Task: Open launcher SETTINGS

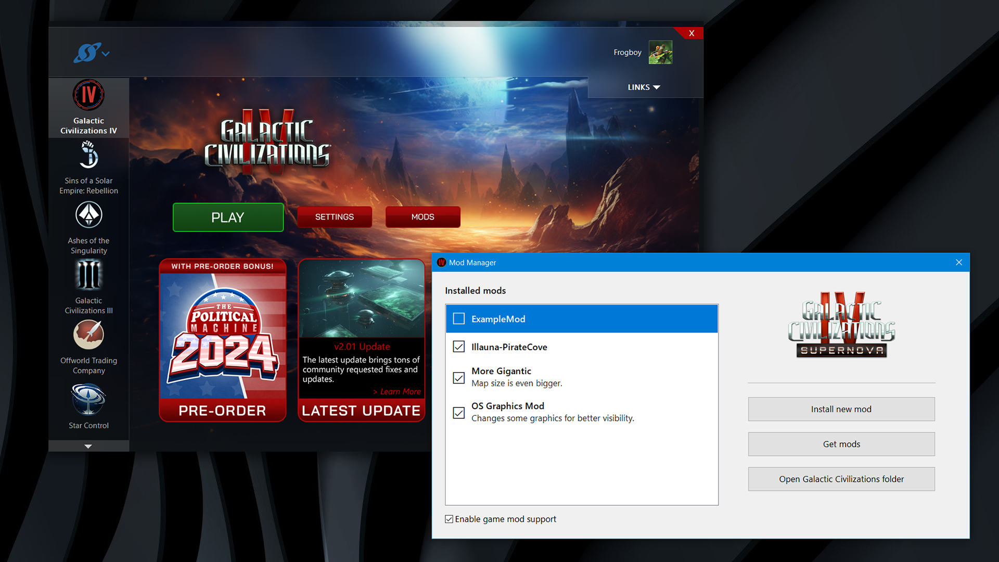Action: 335,217
